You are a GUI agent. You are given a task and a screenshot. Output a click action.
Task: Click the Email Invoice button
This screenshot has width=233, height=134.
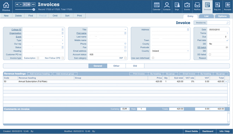pyautogui.click(x=189, y=74)
